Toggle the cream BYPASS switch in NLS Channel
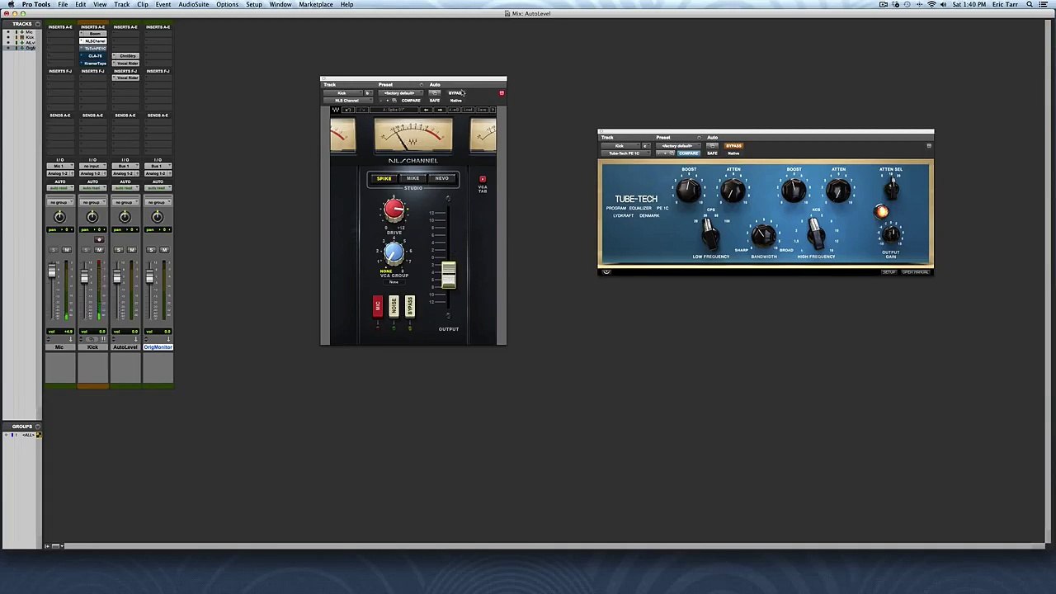 (410, 306)
